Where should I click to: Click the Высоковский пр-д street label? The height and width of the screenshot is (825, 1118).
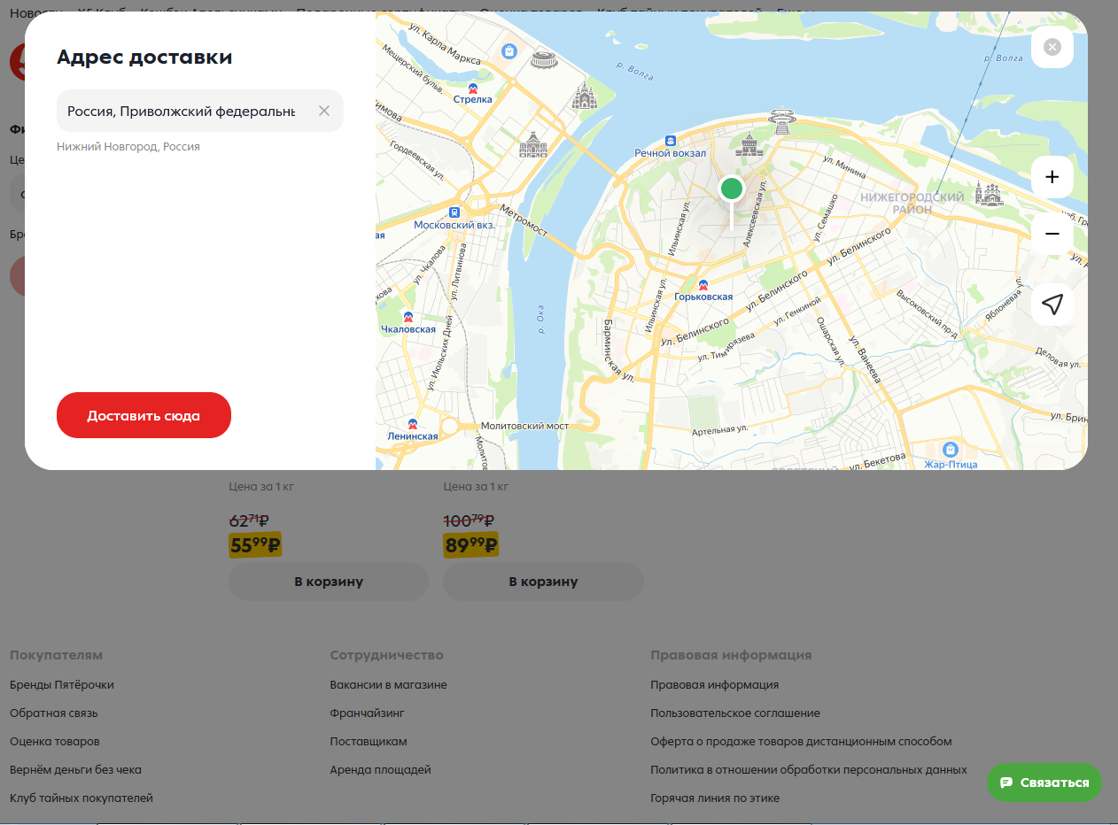928,314
